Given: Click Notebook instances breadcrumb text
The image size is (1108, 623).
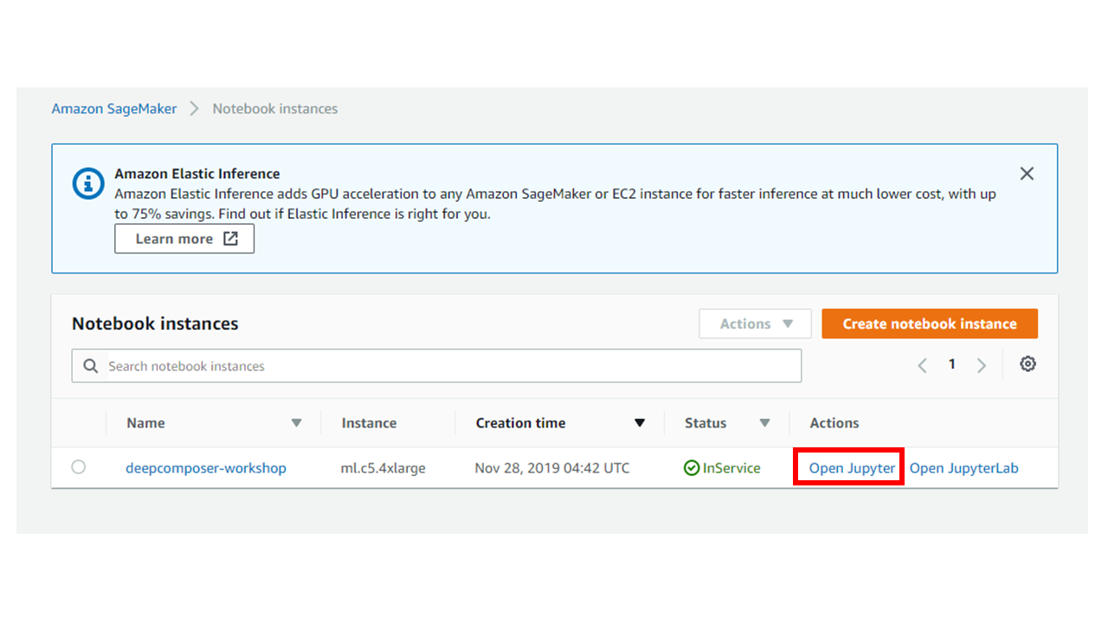Looking at the screenshot, I should click(275, 109).
